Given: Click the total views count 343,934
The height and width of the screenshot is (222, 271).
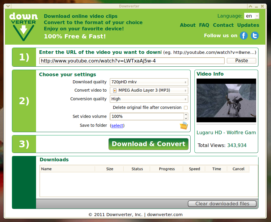Looking at the screenshot, I should click(x=237, y=145).
